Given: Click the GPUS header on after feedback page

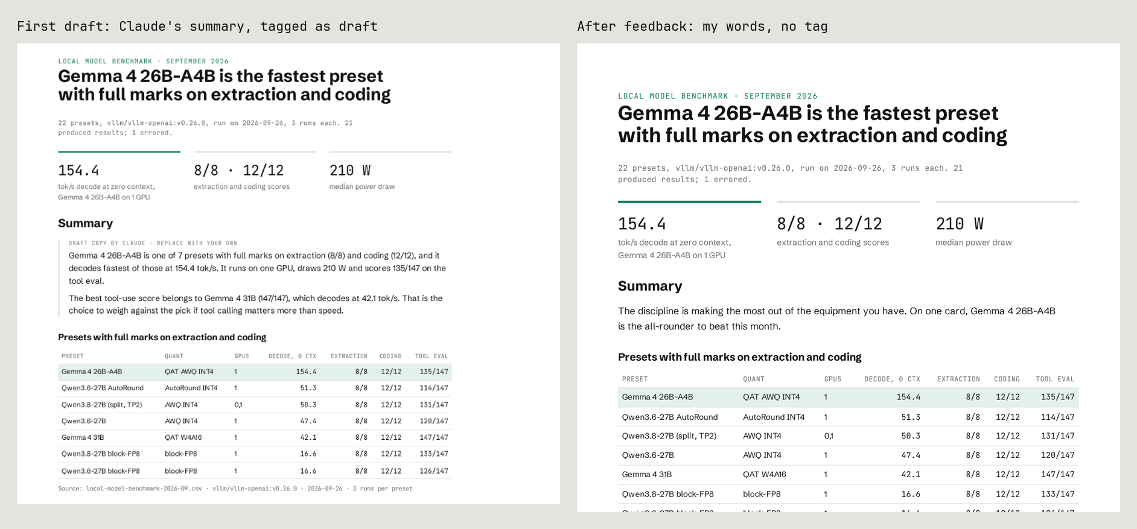Looking at the screenshot, I should [833, 379].
